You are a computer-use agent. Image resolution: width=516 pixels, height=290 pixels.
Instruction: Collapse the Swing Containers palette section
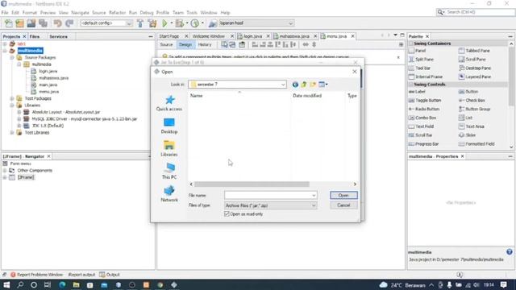pos(411,43)
